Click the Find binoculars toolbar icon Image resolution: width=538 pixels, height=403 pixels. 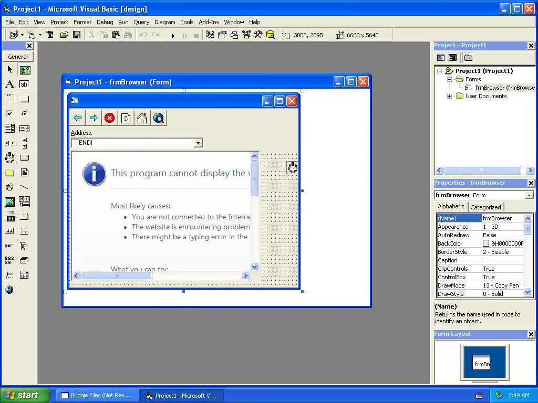128,35
